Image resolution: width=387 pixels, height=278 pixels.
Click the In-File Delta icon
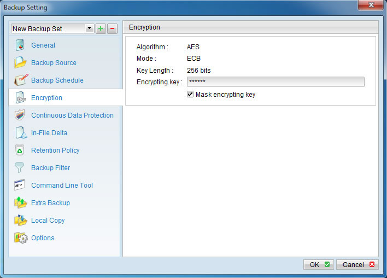click(x=21, y=132)
